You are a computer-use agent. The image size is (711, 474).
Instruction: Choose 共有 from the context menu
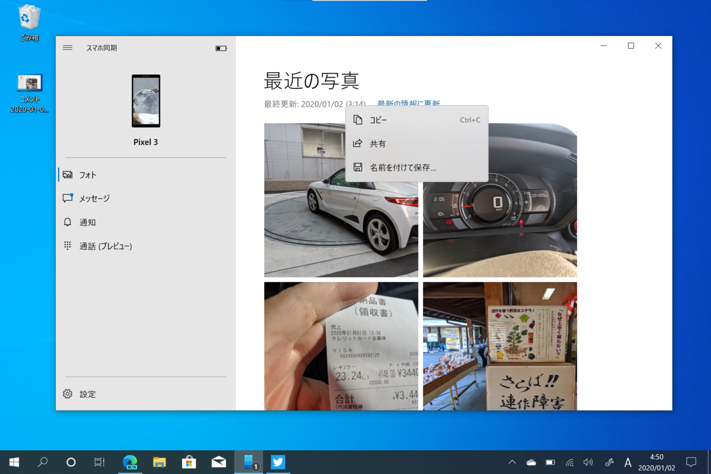point(417,143)
